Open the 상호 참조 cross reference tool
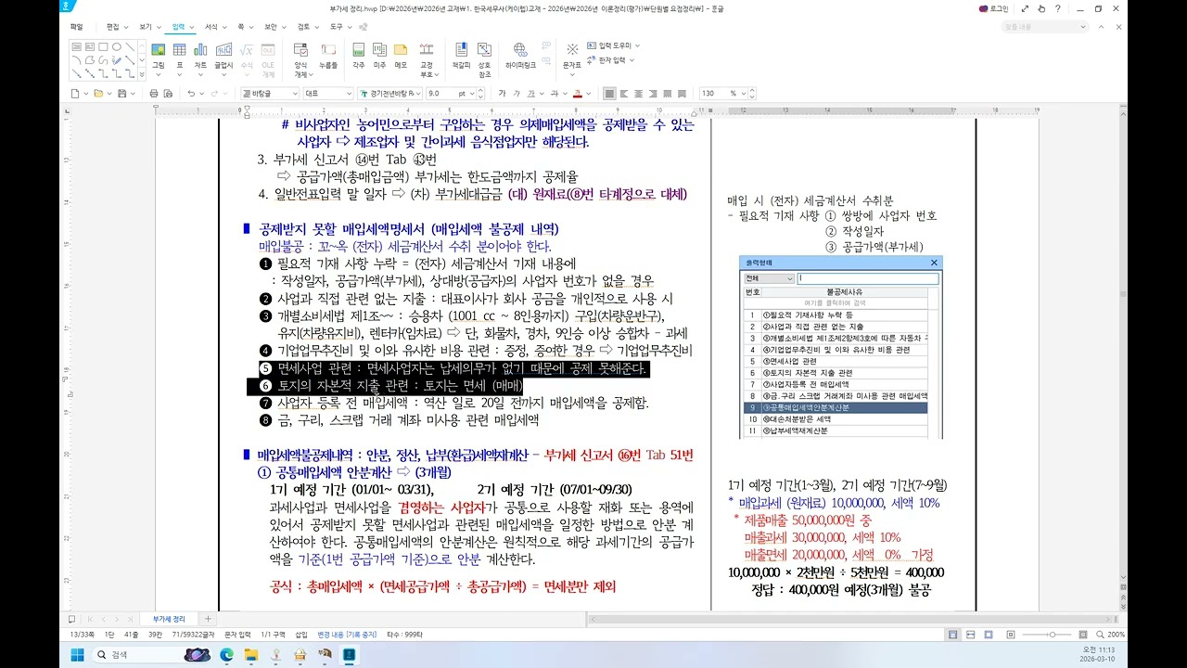This screenshot has width=1187, height=668. click(484, 60)
